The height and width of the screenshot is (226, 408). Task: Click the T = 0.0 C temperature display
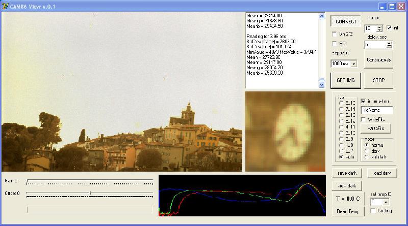348,199
